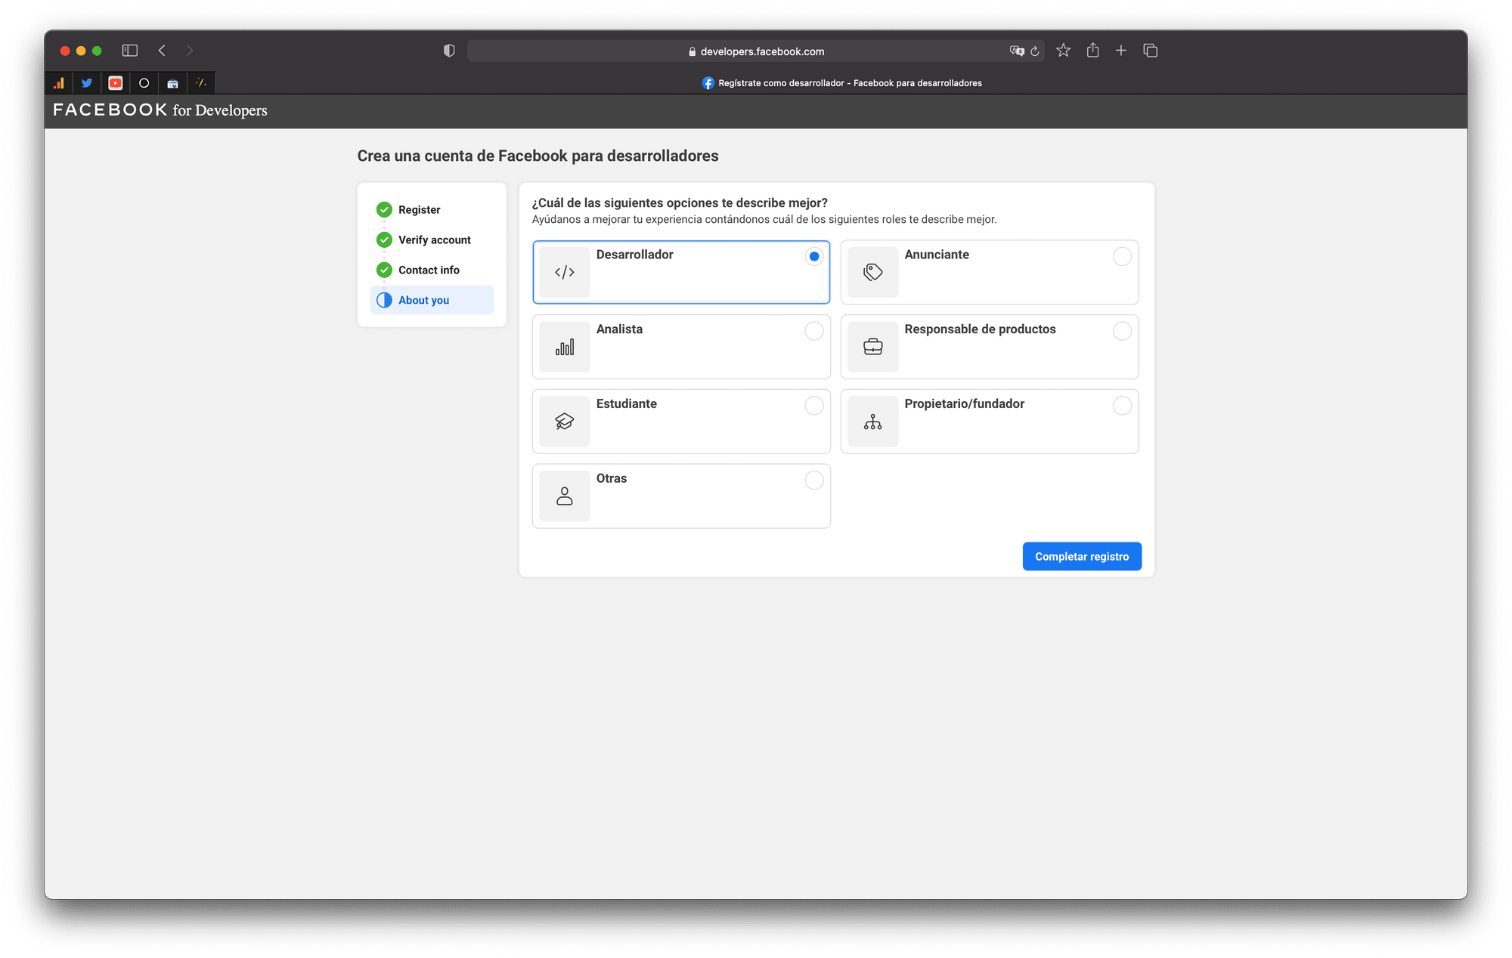Image resolution: width=1512 pixels, height=958 pixels.
Task: Select the About you step
Action: click(432, 300)
